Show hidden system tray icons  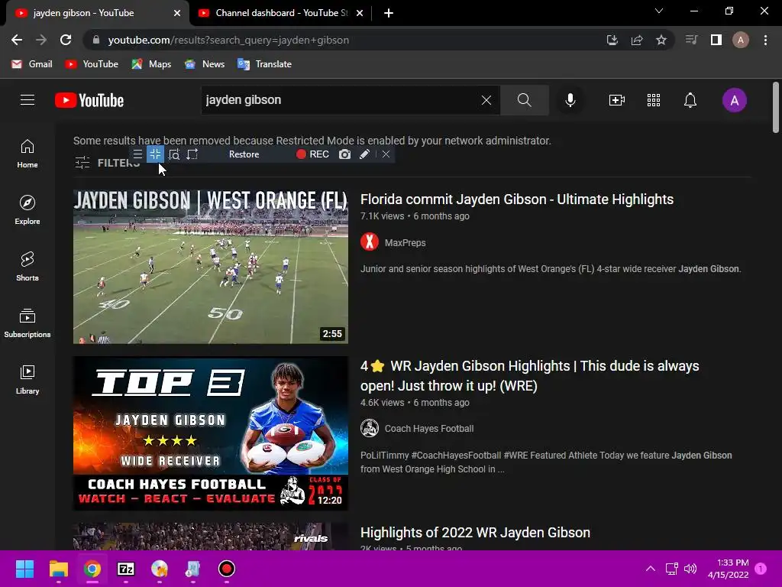click(651, 569)
